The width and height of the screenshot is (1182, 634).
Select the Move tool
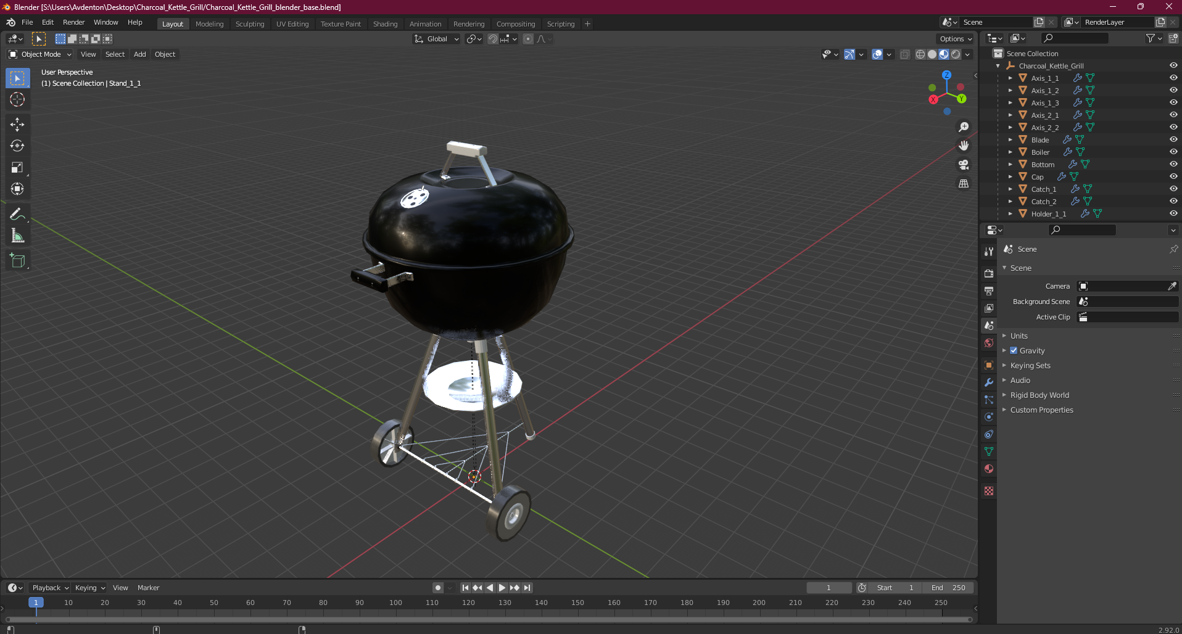[17, 125]
